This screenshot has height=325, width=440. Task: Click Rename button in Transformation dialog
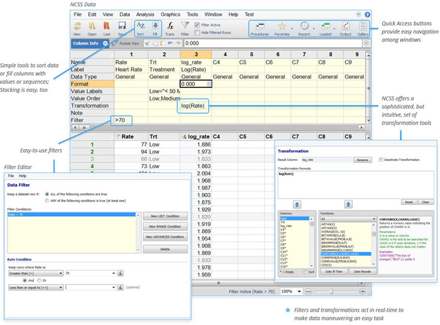[363, 160]
